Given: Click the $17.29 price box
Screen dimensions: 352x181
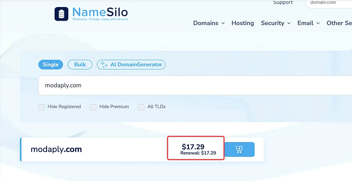Looking at the screenshot, I should click(196, 149).
